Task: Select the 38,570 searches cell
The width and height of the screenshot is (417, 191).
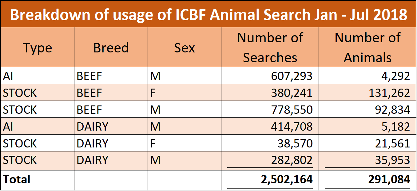Action: [x=270, y=143]
